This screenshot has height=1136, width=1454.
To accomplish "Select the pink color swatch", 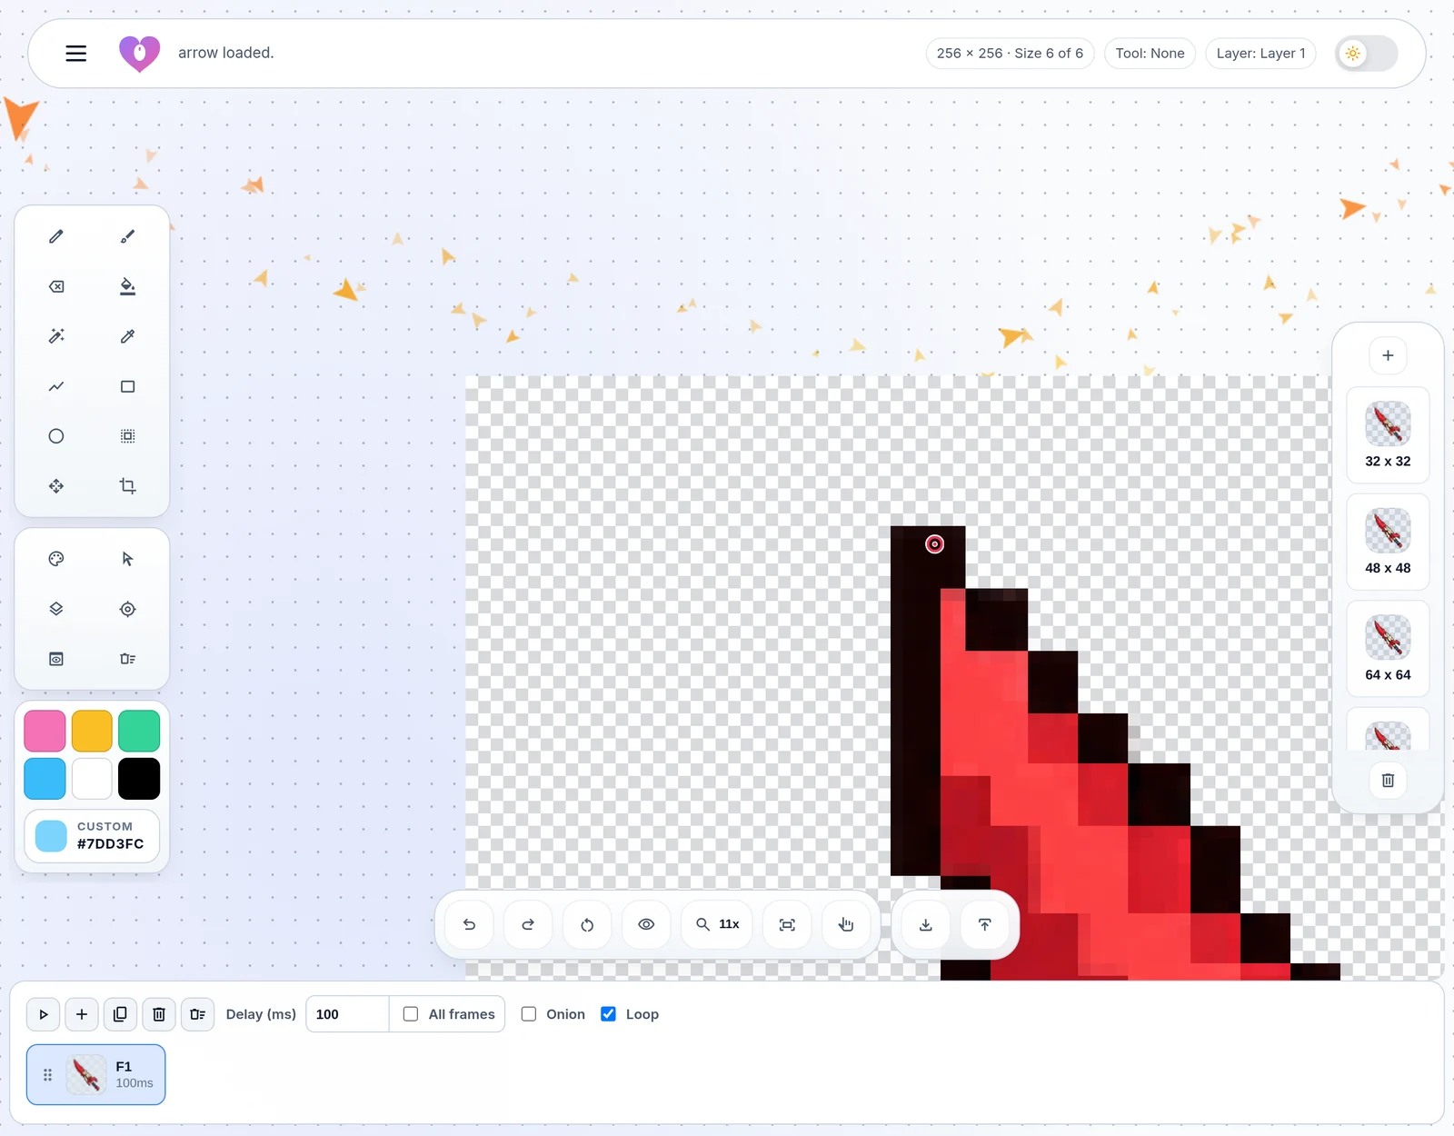I will click(x=45, y=732).
